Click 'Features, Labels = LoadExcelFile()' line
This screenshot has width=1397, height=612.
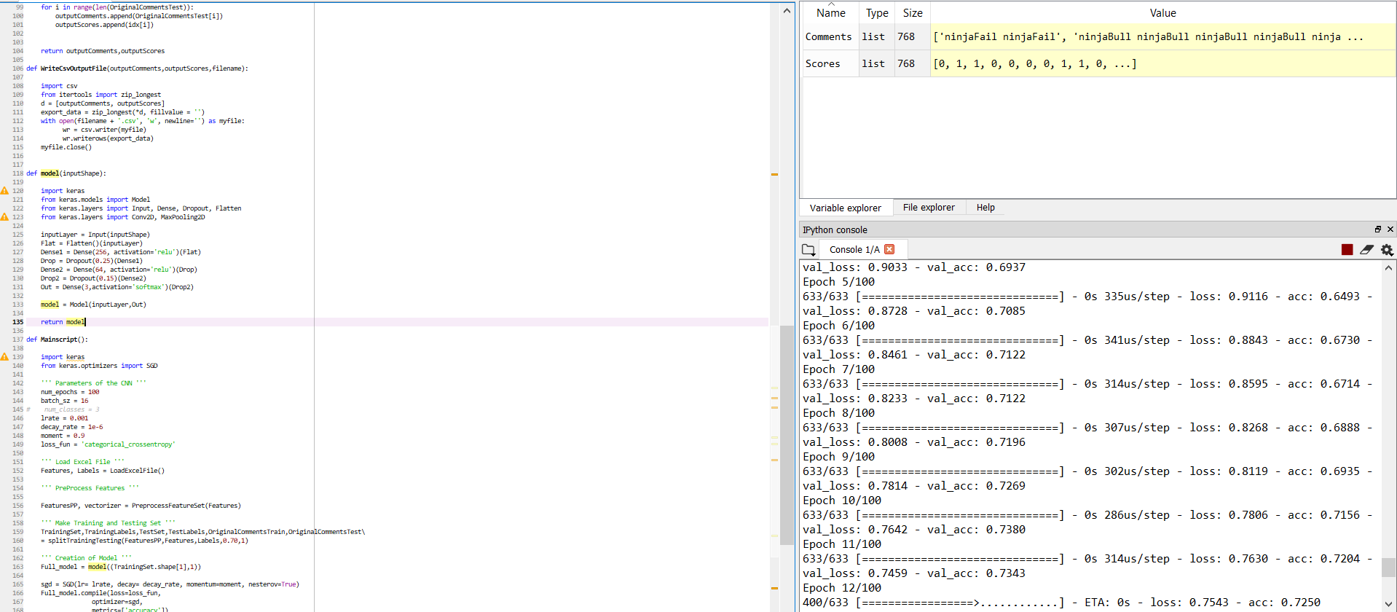click(x=103, y=471)
